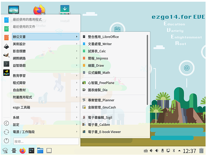Open the second volume icon in tray

(x=157, y=150)
